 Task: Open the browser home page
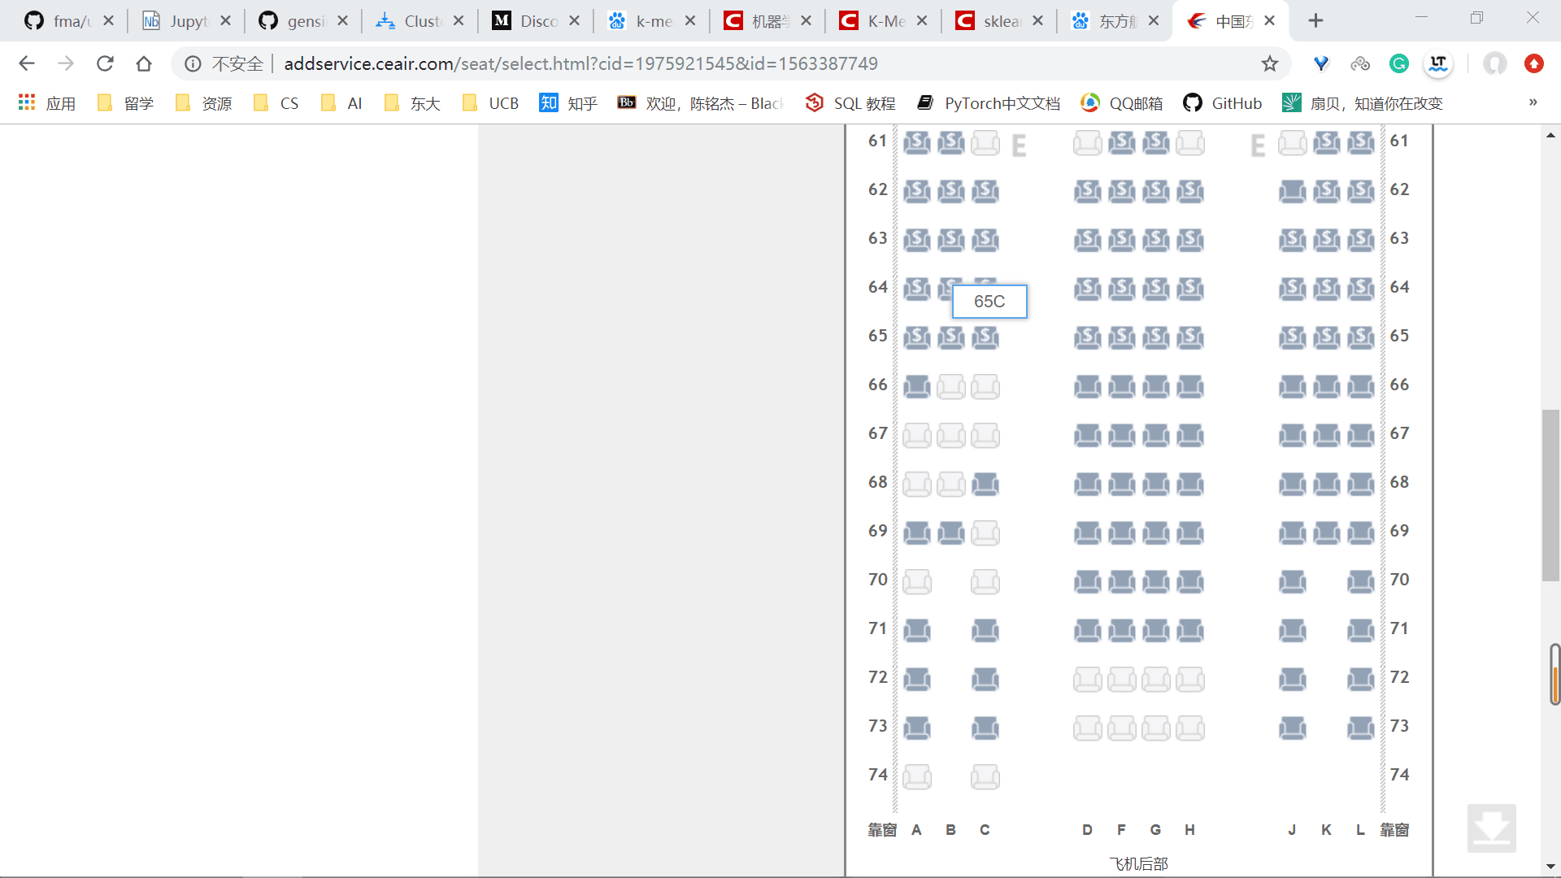[x=144, y=63]
